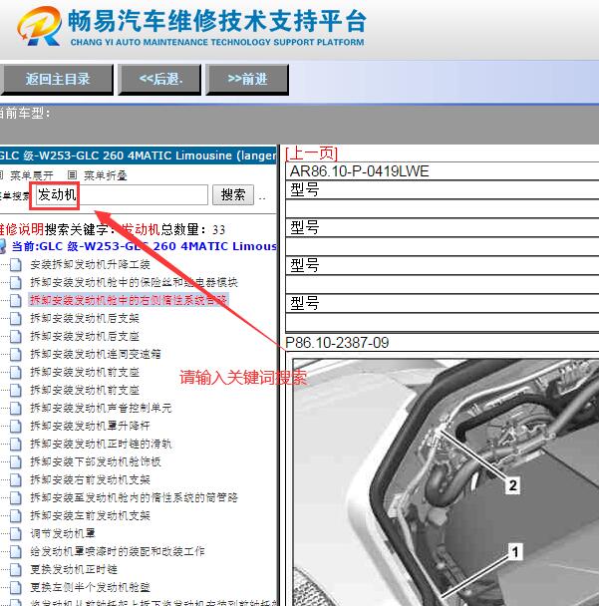Click image reference P86.10-2387-09
Viewport: 599px width, 606px height.
pos(337,343)
